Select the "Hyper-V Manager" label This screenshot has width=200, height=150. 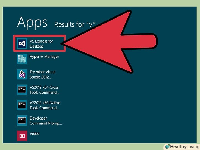tap(44, 57)
